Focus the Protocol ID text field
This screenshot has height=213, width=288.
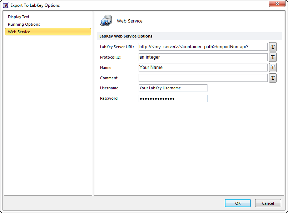click(x=203, y=57)
